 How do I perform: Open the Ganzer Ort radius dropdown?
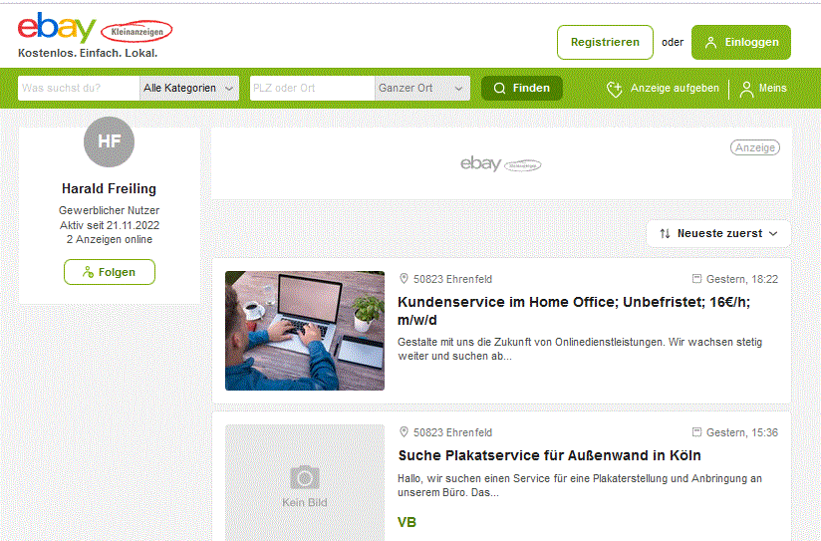pyautogui.click(x=422, y=88)
